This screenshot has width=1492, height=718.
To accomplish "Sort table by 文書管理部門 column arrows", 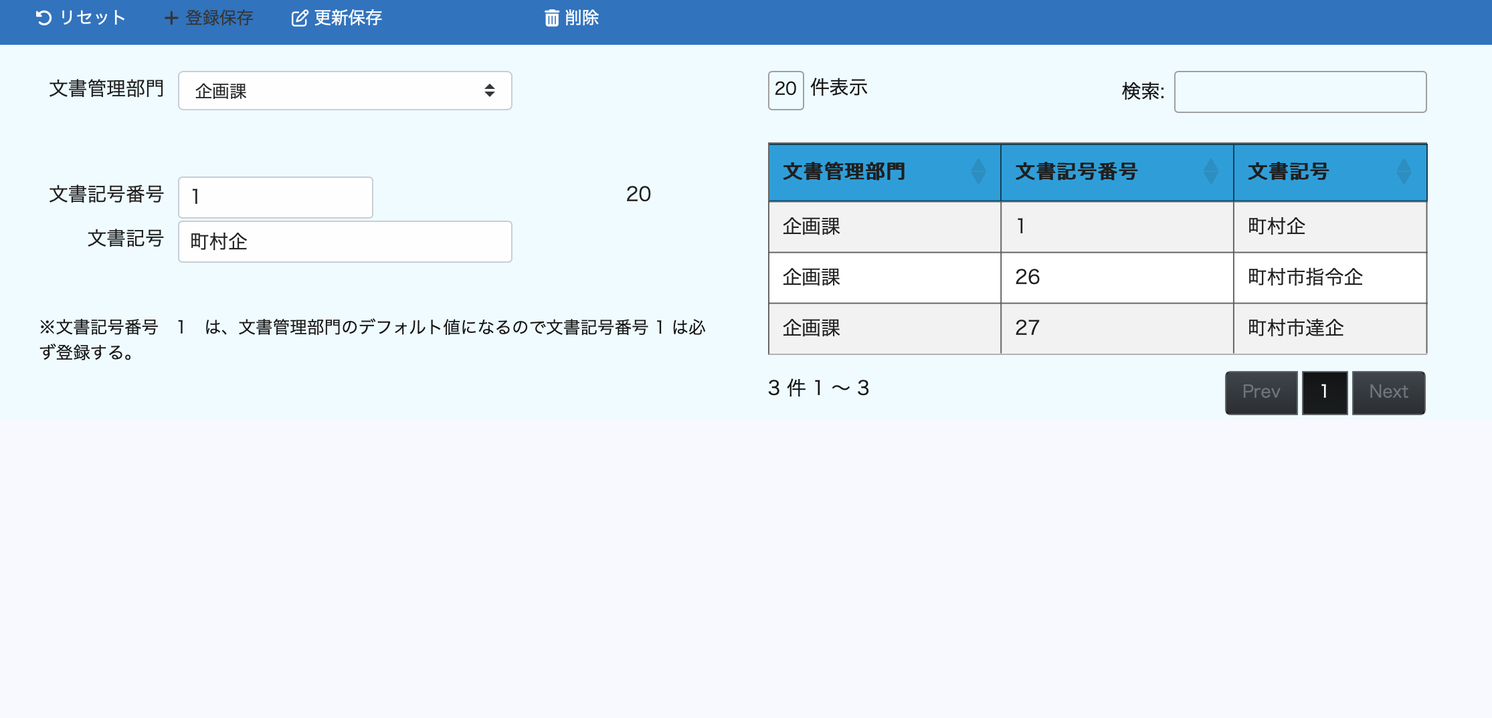I will tap(978, 172).
